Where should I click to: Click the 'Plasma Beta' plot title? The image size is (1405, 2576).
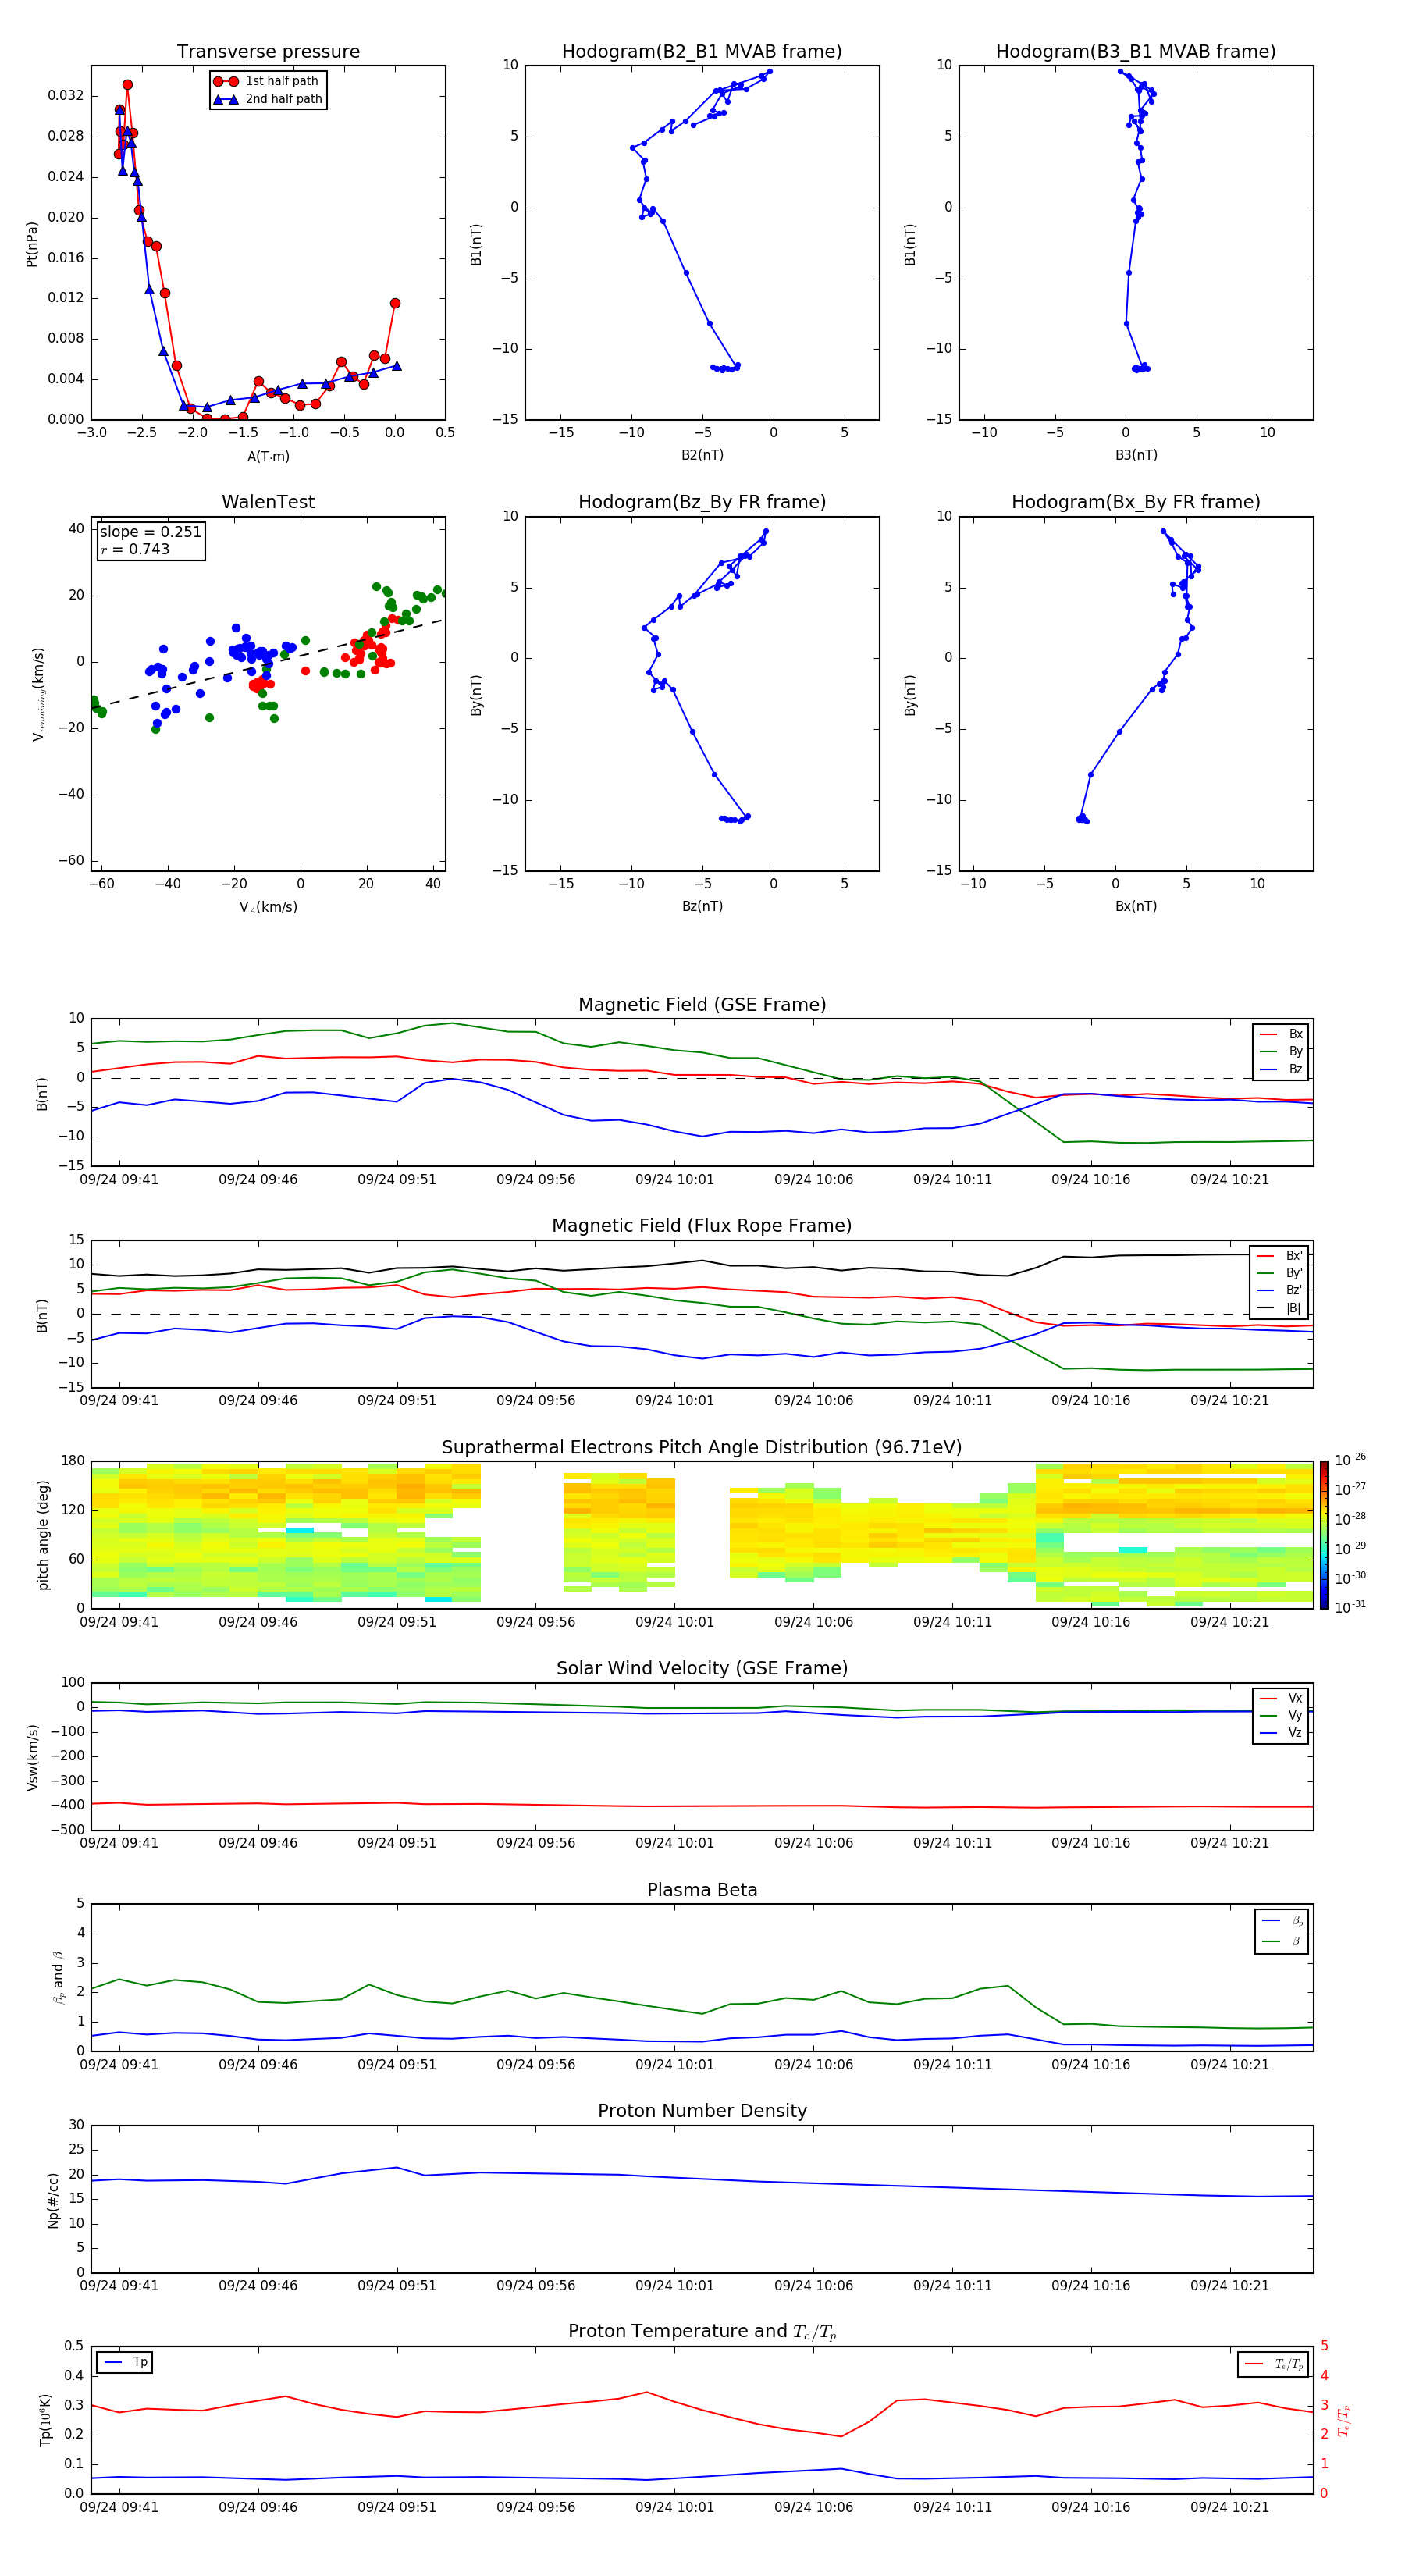click(702, 1890)
